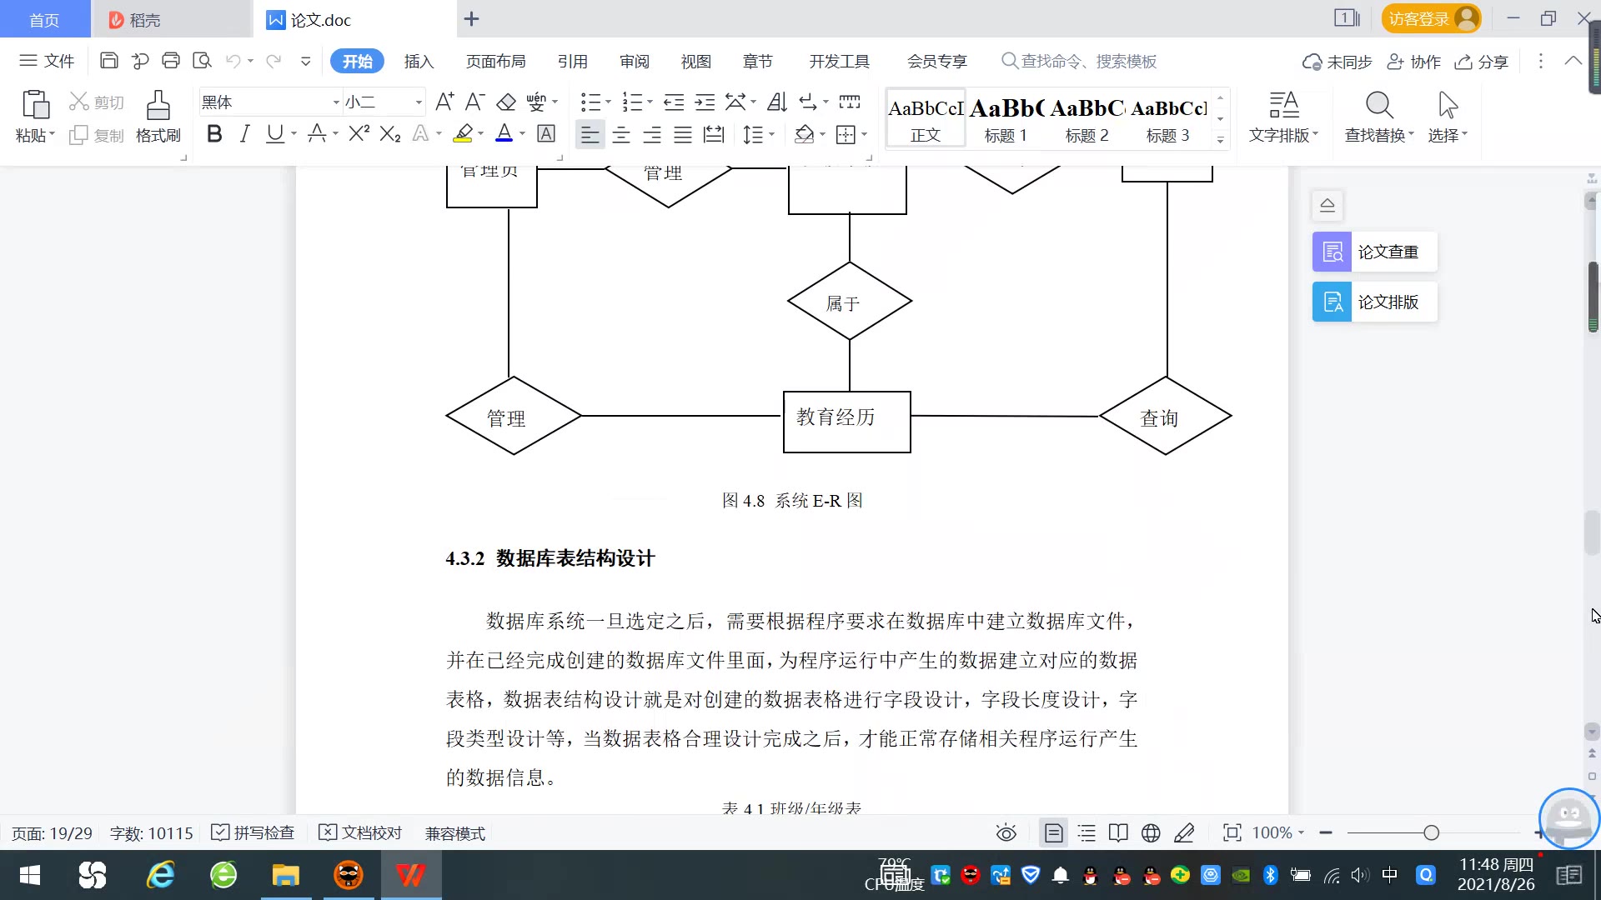Click the eye protection mode icon

1006,833
